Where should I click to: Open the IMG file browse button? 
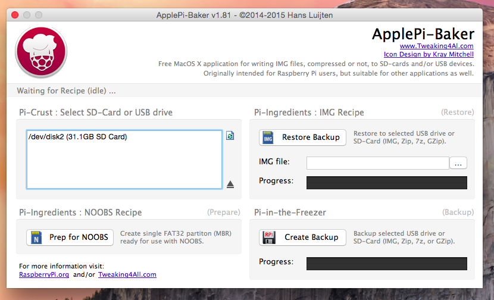[458, 163]
